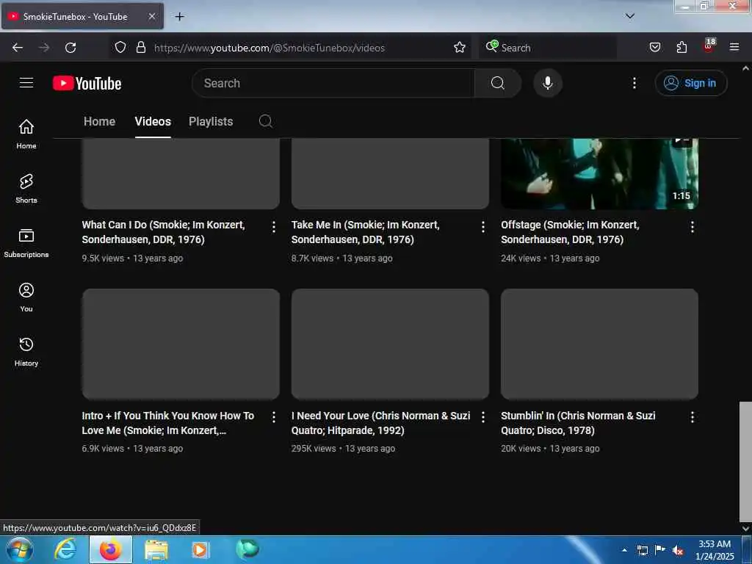The height and width of the screenshot is (564, 752).
Task: Click the browser forward arrow
Action: pos(44,48)
